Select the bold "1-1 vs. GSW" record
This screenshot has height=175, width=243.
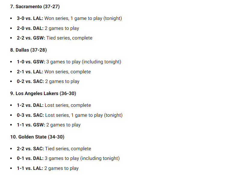[x=31, y=125]
